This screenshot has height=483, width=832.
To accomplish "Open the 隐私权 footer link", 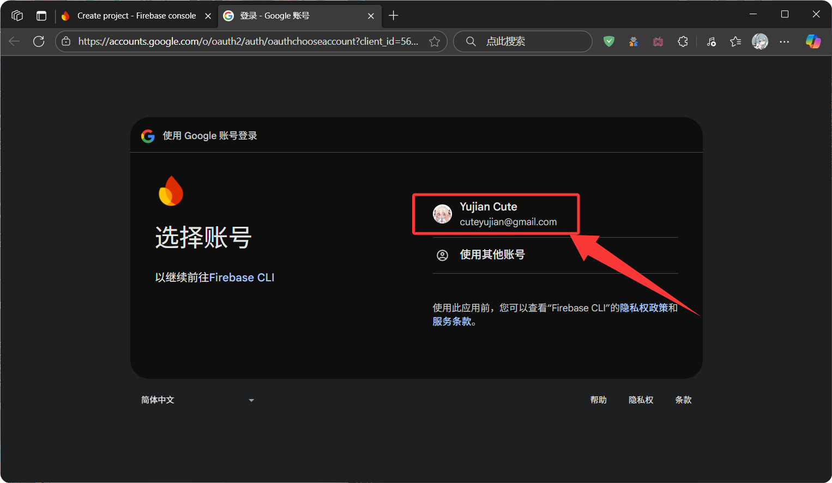I will [x=641, y=400].
